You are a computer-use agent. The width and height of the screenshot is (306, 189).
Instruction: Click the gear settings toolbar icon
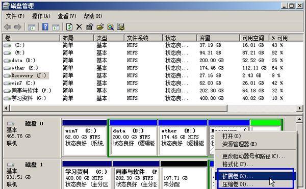click(121, 27)
